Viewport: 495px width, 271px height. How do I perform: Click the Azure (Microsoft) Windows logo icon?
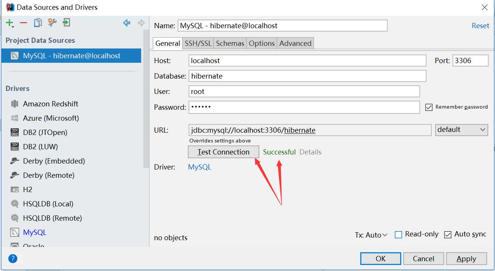click(x=15, y=118)
